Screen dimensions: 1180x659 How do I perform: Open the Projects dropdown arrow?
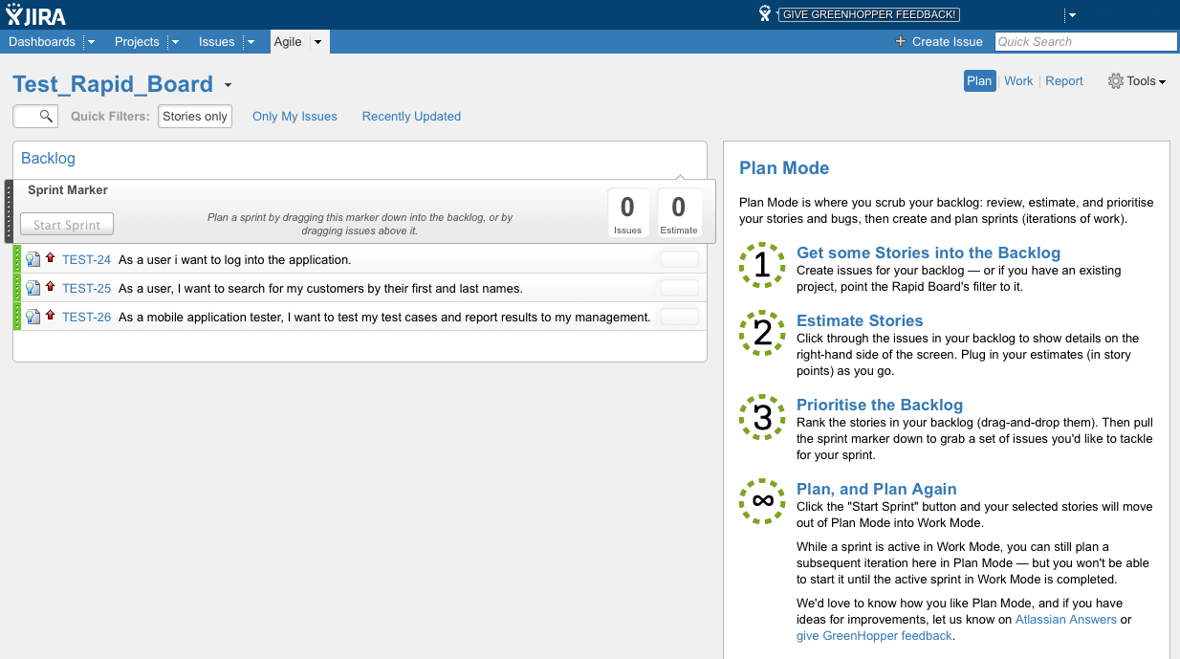click(175, 42)
